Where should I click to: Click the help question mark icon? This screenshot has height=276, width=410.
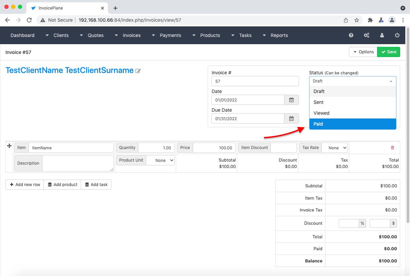351,35
